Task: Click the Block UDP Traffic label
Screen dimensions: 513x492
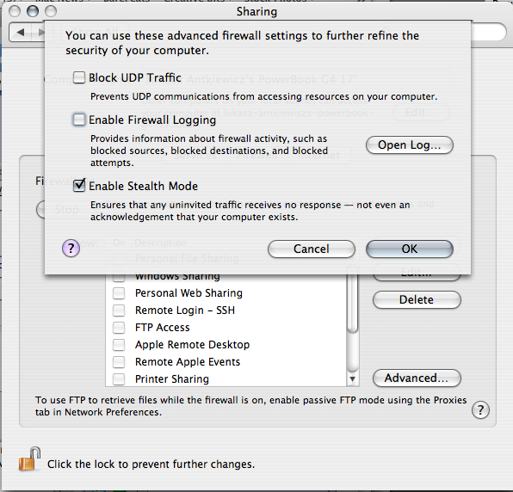Action: (x=135, y=77)
